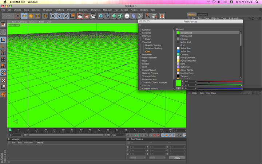This screenshot has width=262, height=164.
Task: Expand the Renderer preferences category
Action: pyautogui.click(x=141, y=33)
